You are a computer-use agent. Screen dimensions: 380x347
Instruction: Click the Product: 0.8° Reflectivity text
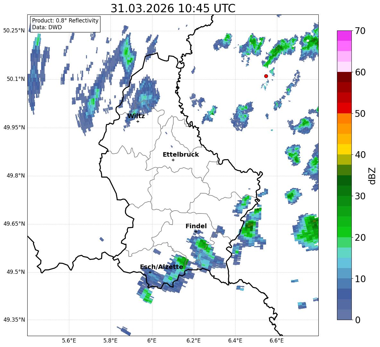tap(65, 21)
